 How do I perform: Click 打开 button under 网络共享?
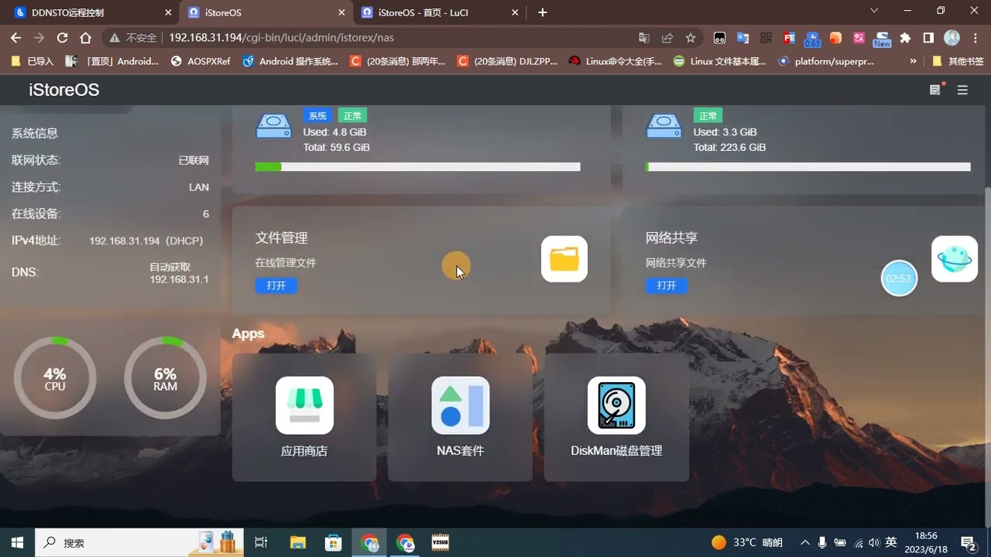coord(667,285)
